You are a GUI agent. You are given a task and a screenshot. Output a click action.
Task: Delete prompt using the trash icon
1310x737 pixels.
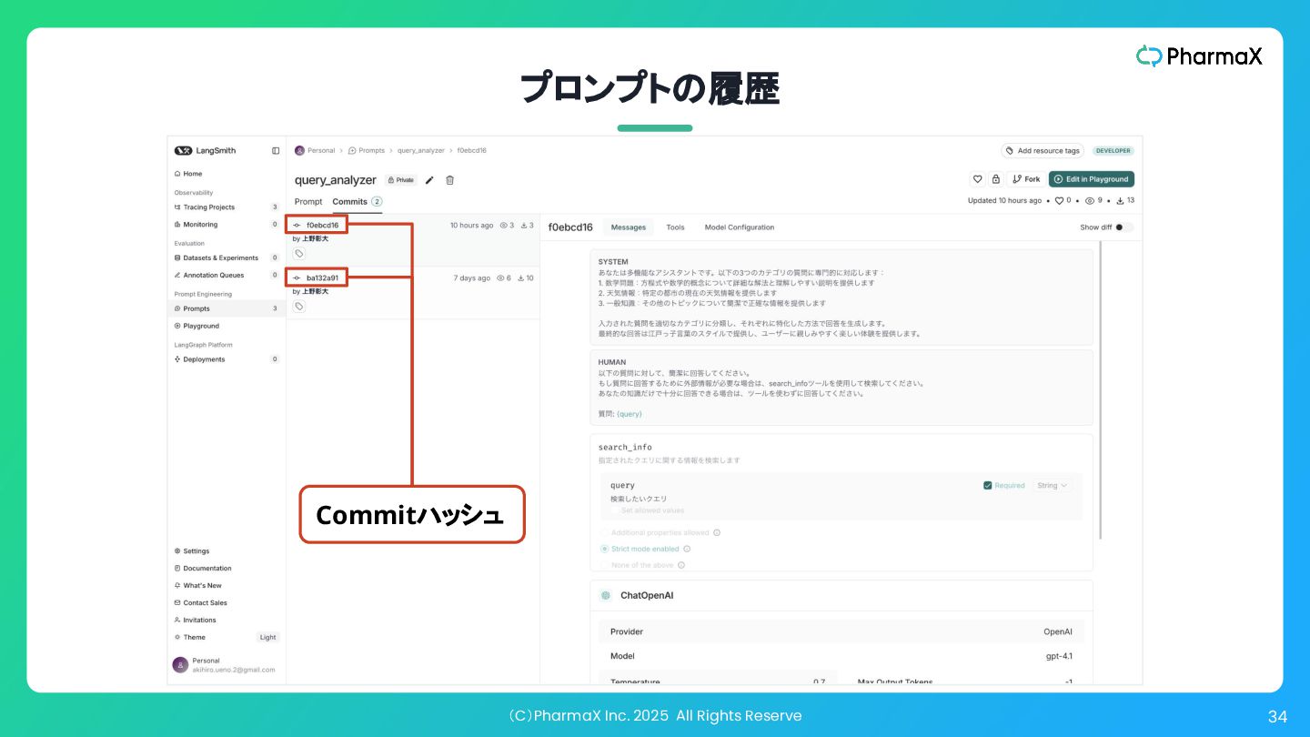tap(449, 180)
